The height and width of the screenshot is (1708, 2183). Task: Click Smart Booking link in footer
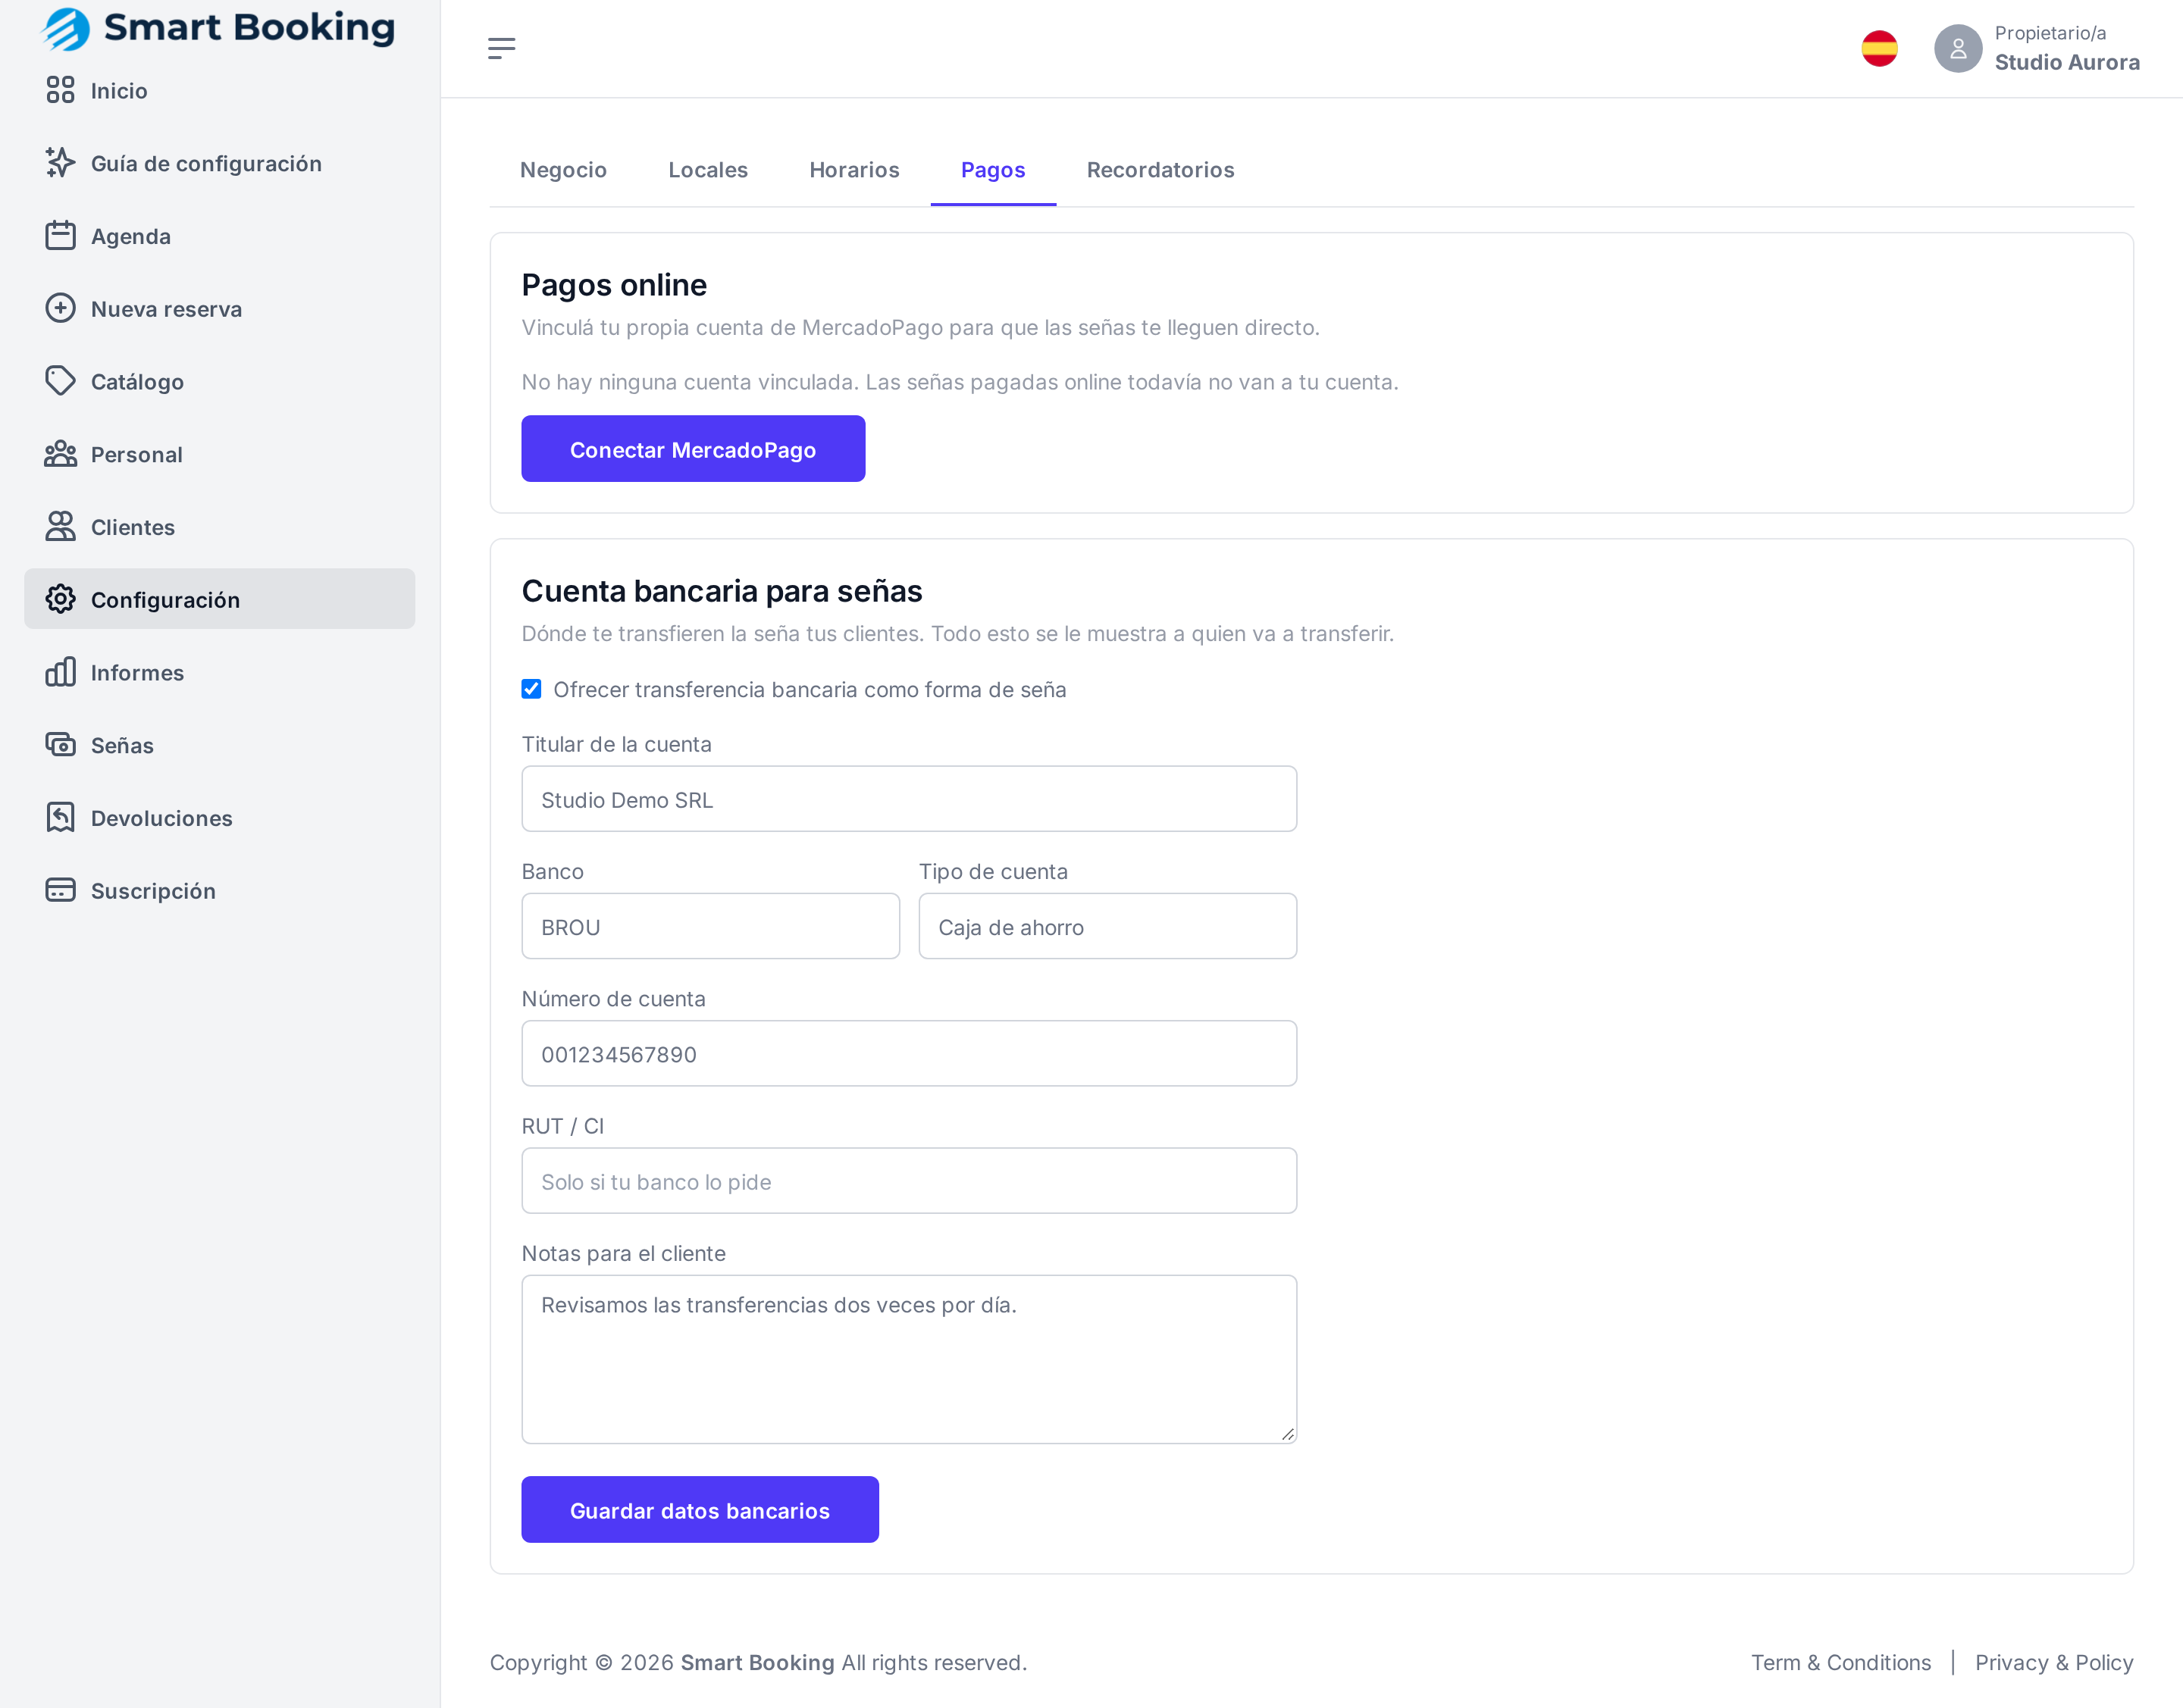[757, 1662]
